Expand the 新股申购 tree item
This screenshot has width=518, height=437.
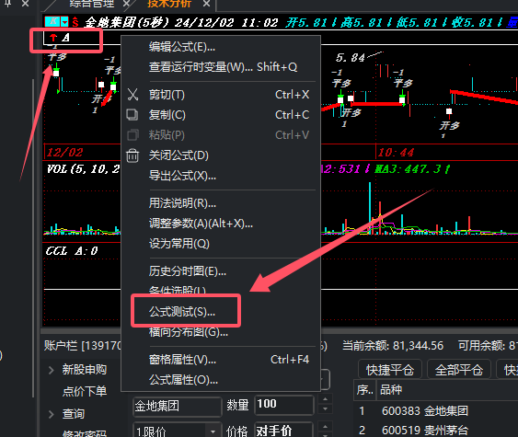(52, 370)
